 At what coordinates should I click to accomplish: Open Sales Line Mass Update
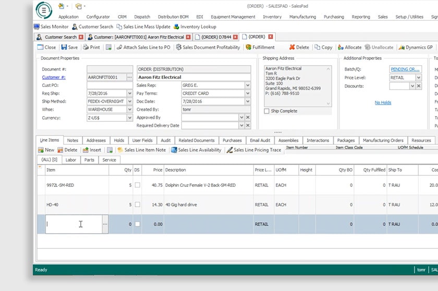(143, 27)
